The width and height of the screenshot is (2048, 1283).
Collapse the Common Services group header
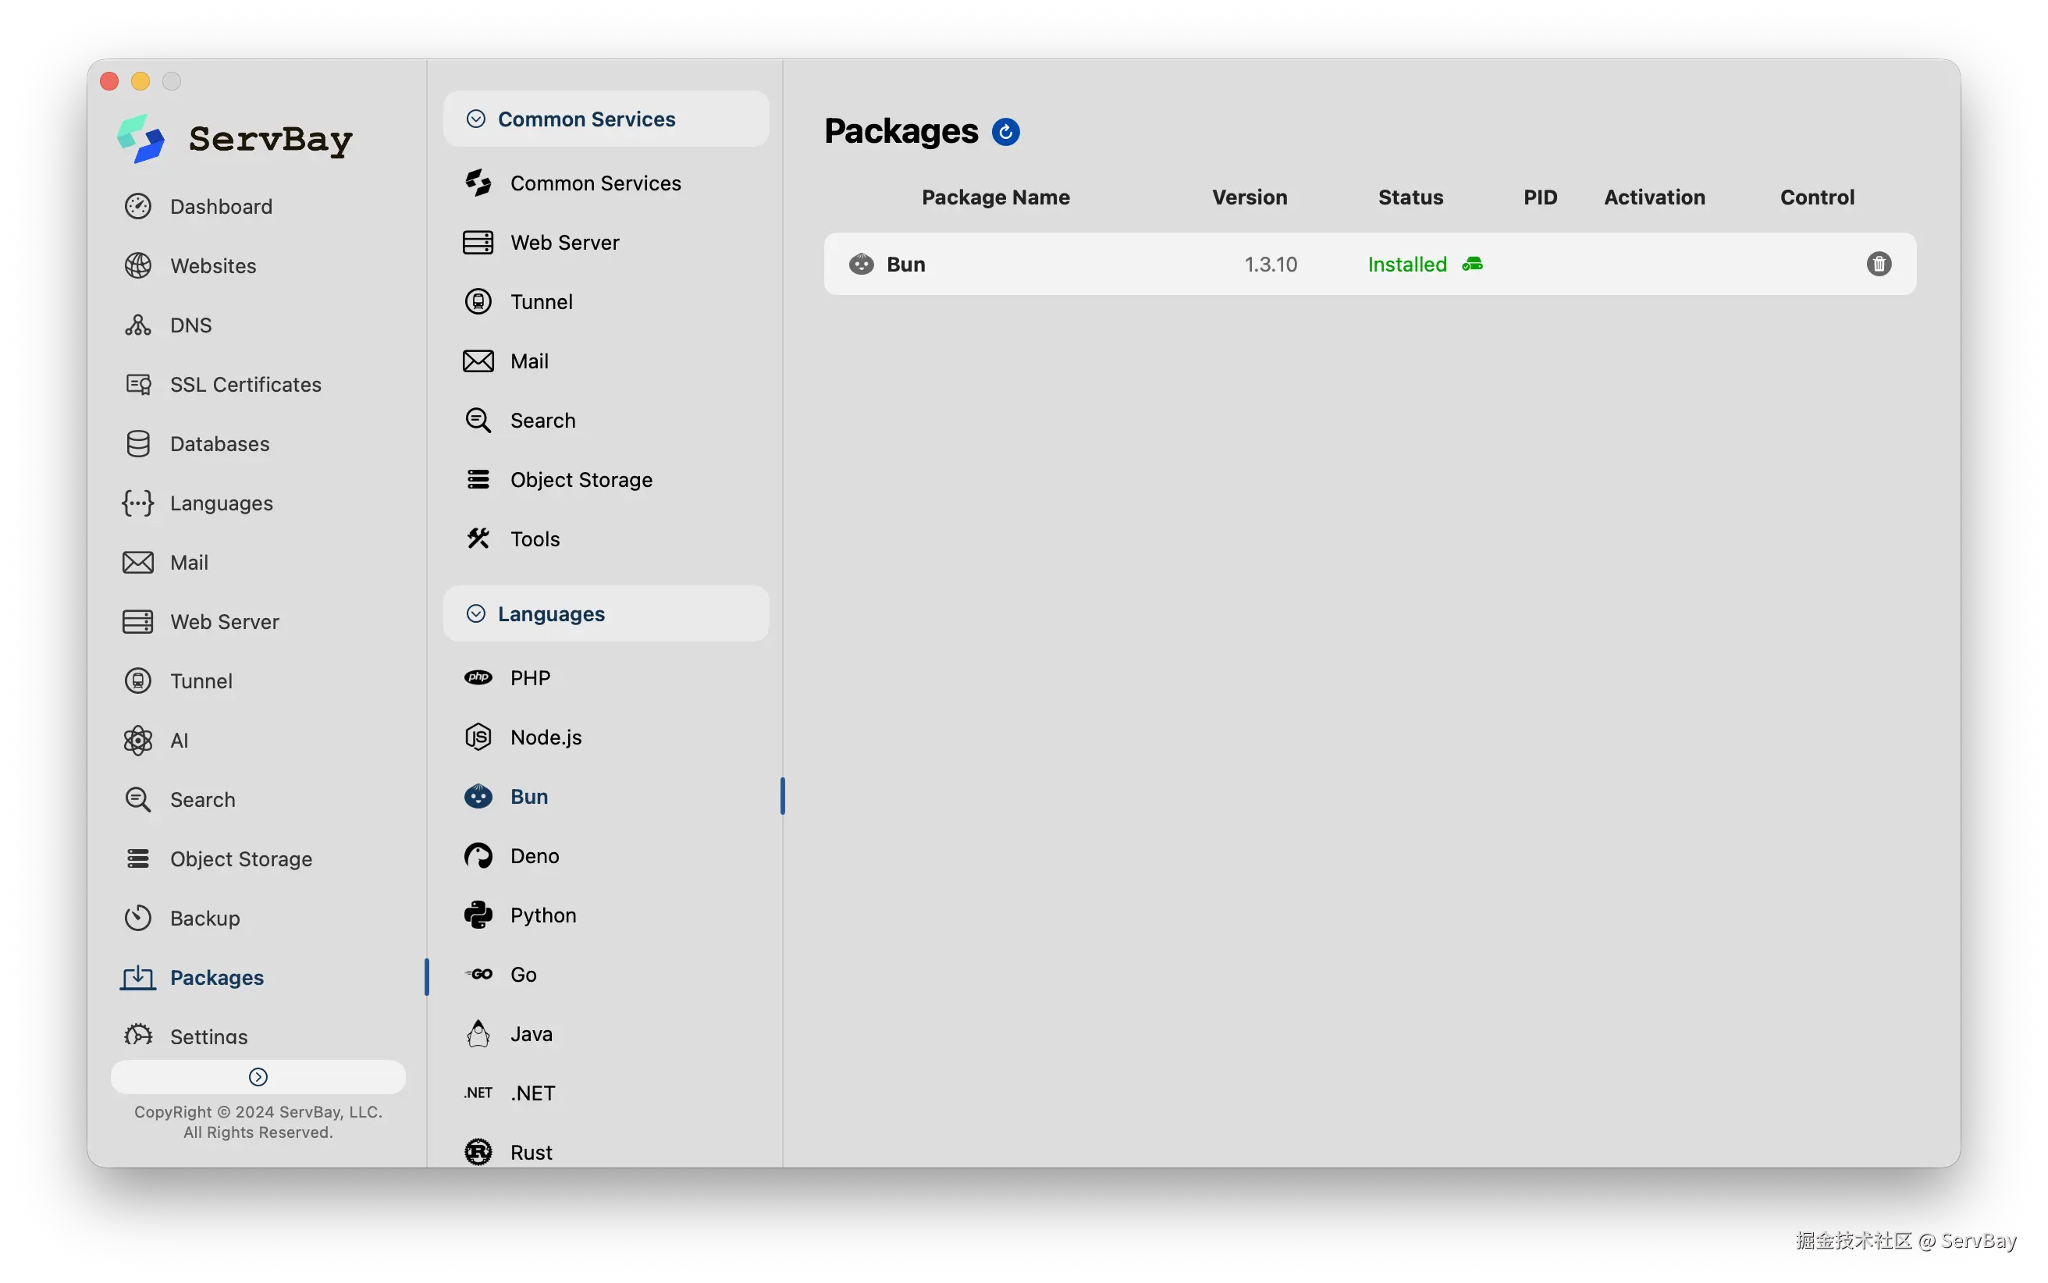click(x=585, y=119)
